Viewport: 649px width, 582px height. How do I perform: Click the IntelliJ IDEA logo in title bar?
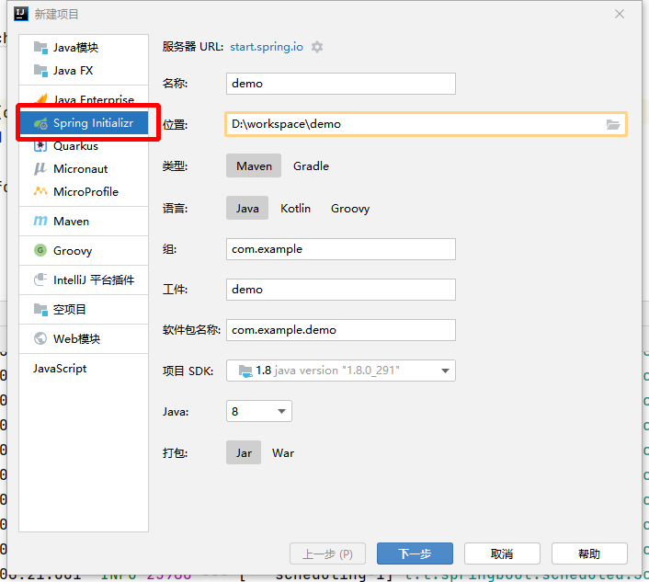click(x=21, y=14)
